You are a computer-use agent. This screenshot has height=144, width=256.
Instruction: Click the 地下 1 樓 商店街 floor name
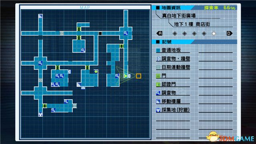coord(192,24)
